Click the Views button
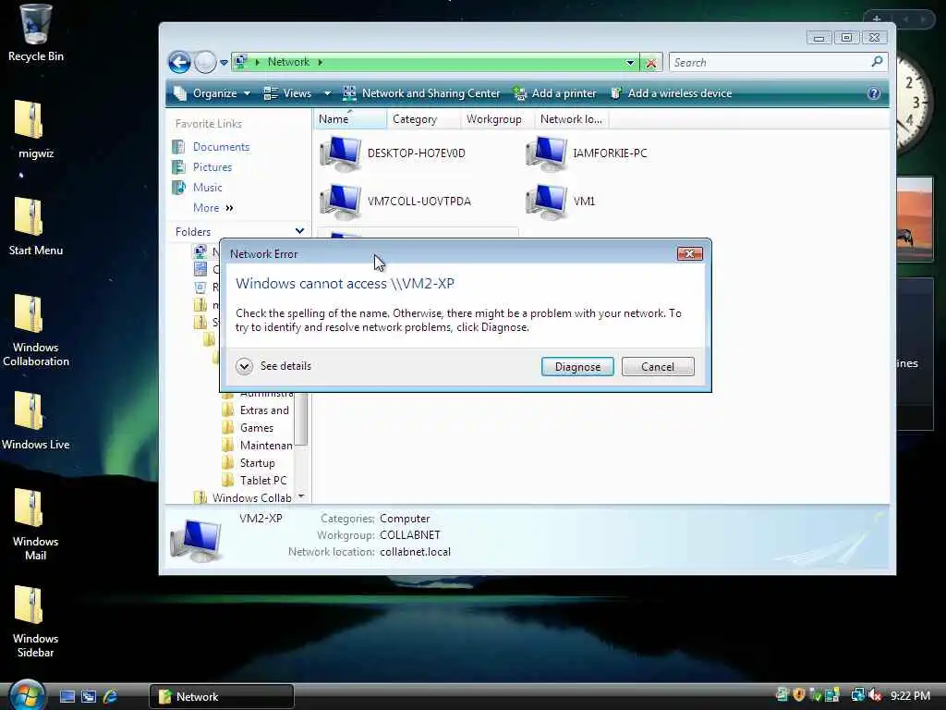The height and width of the screenshot is (710, 946). pyautogui.click(x=288, y=93)
